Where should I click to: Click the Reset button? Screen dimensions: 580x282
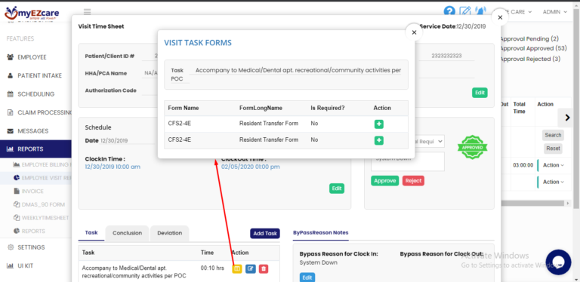pyautogui.click(x=553, y=149)
